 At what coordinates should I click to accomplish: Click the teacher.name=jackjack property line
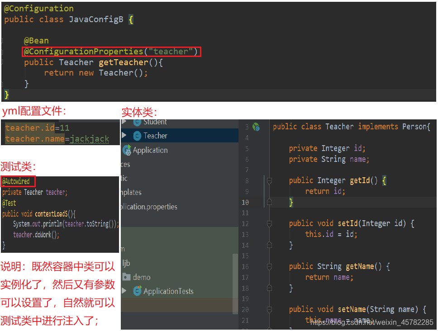point(57,139)
